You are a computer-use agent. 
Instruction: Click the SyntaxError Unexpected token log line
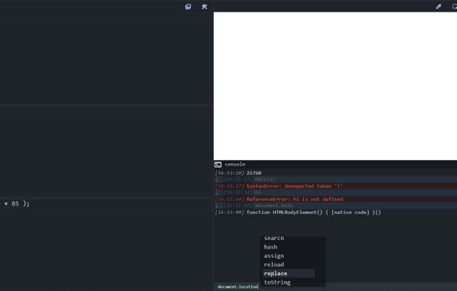(335, 186)
